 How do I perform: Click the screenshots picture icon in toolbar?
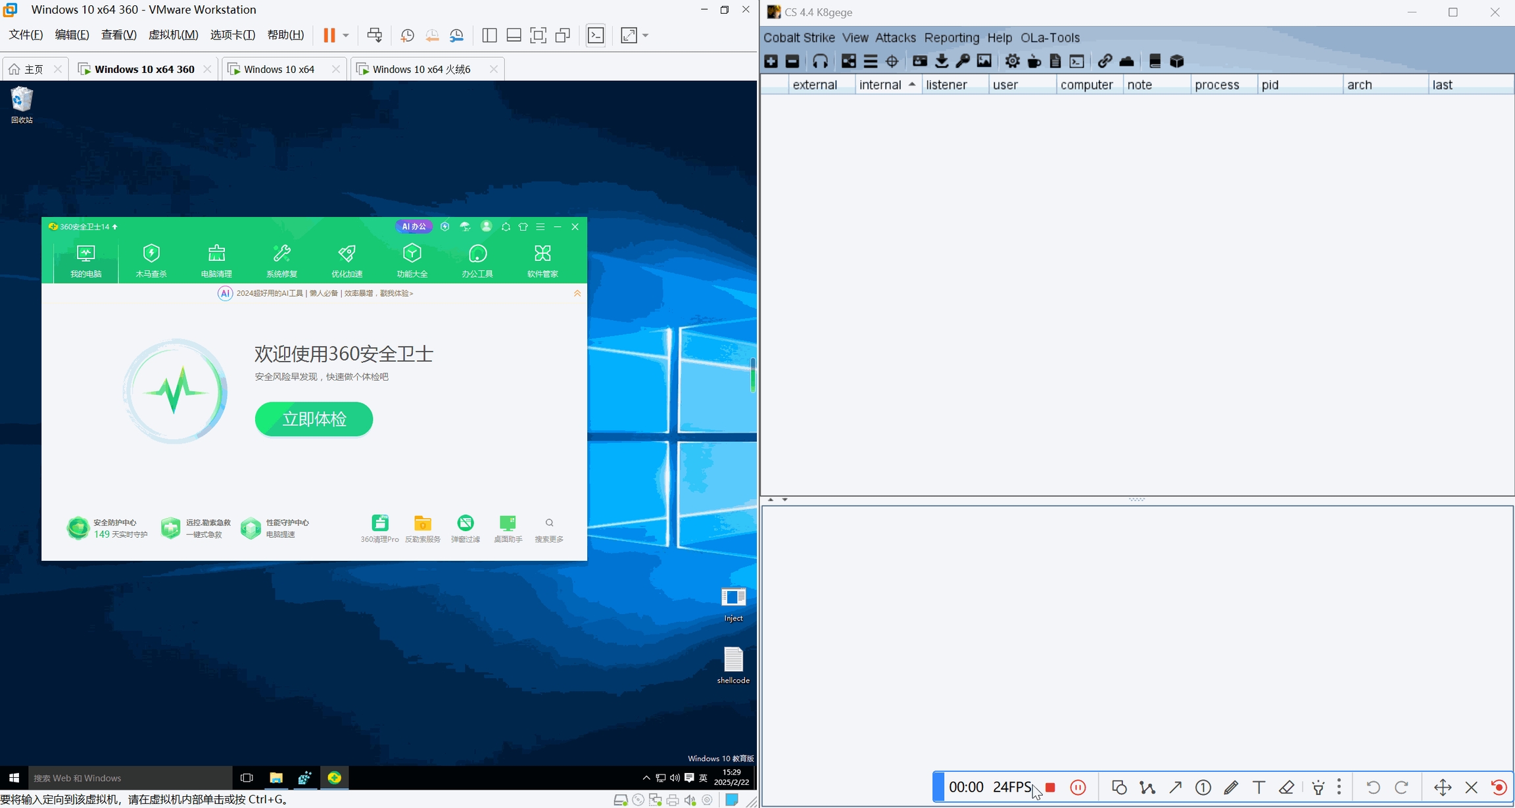tap(984, 61)
